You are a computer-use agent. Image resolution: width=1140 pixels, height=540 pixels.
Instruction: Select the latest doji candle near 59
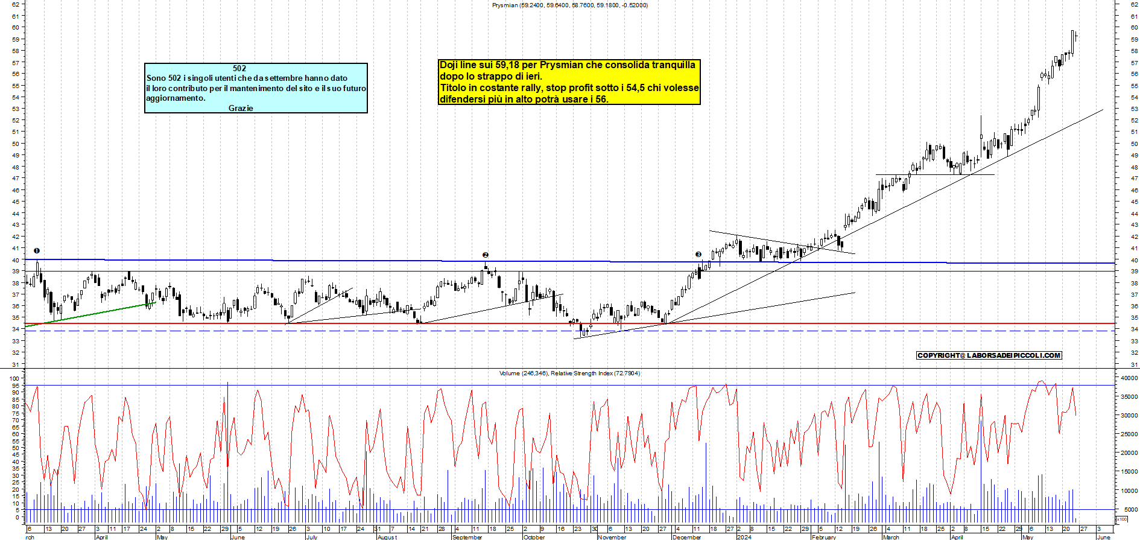1076,37
